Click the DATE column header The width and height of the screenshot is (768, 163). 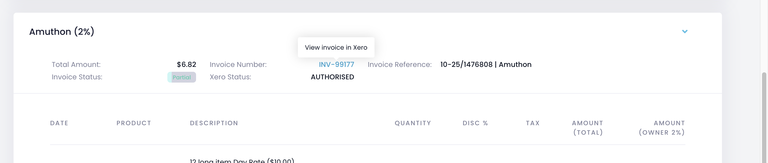(59, 123)
